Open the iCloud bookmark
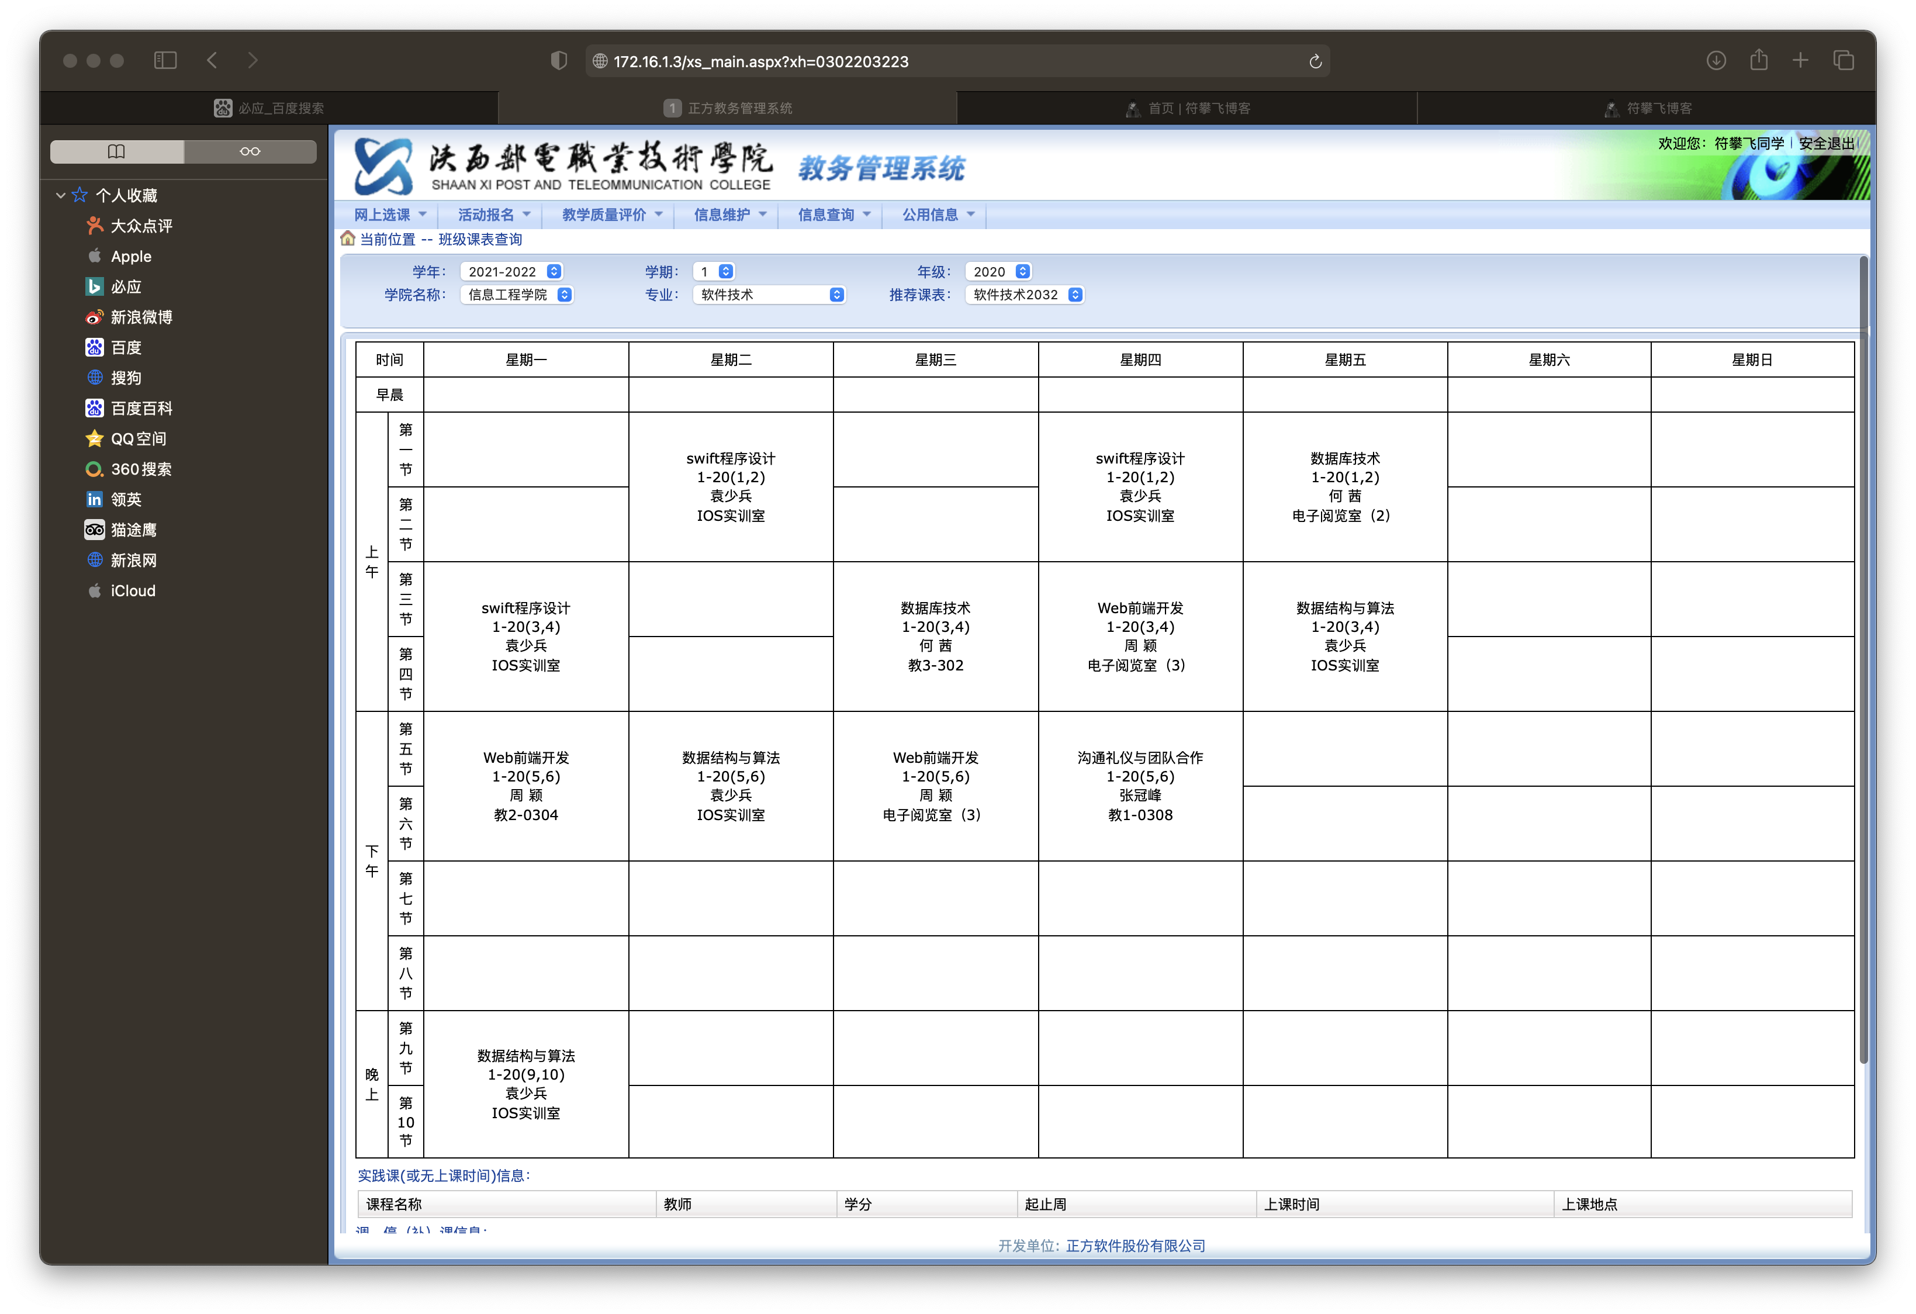This screenshot has height=1314, width=1916. click(x=121, y=591)
